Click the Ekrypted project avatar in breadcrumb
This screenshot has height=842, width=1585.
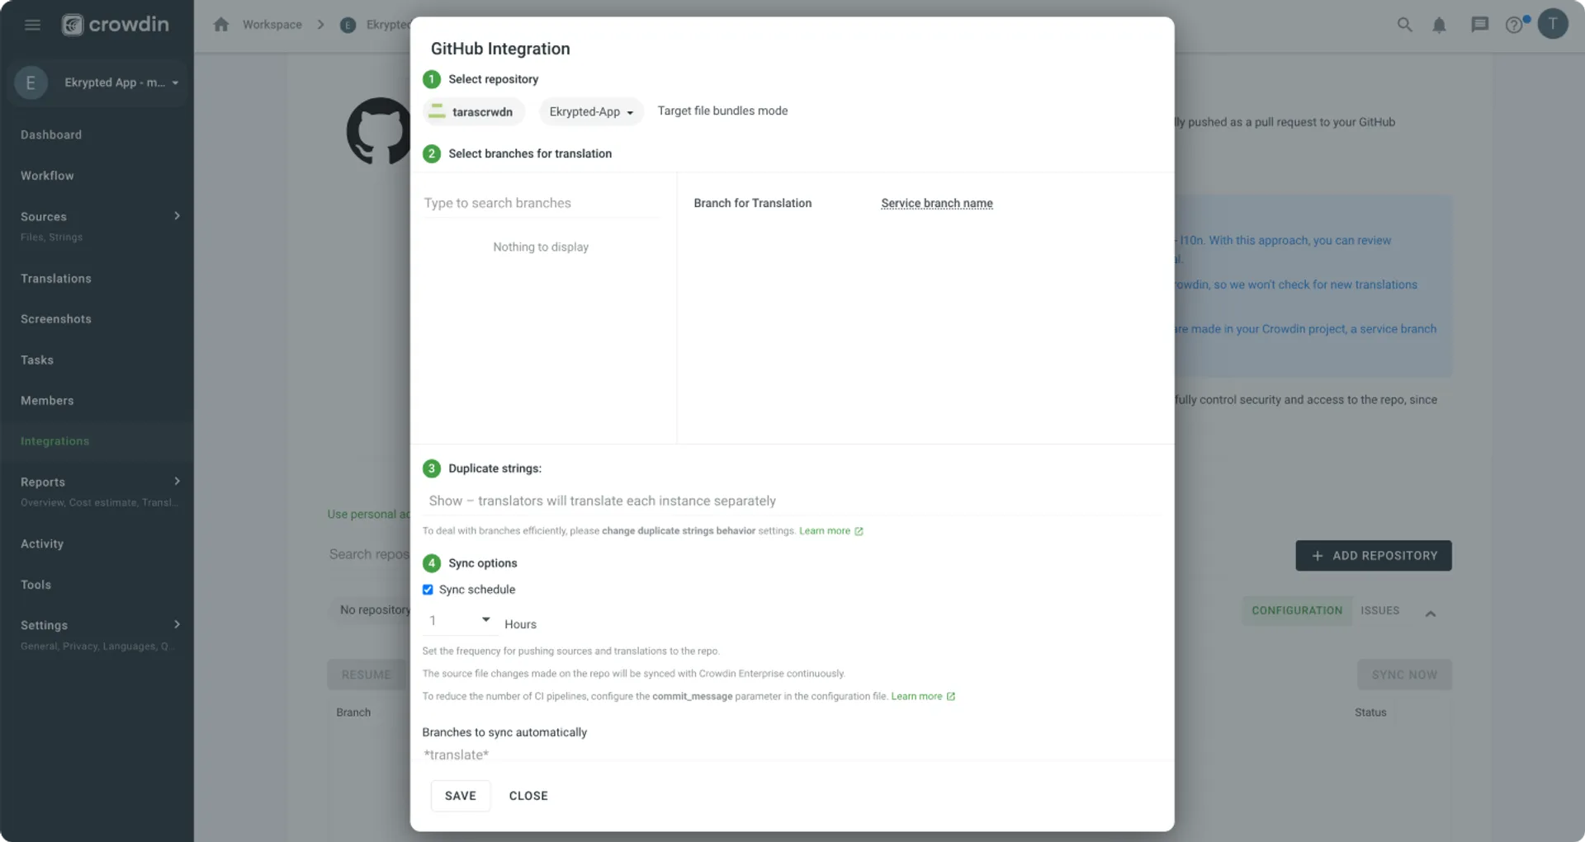click(348, 25)
